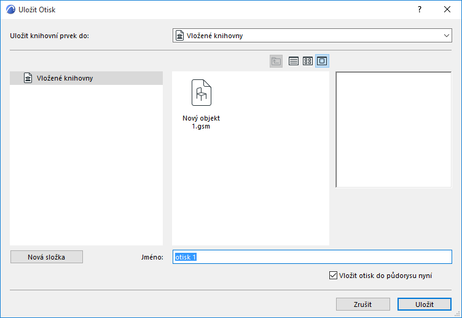Click into the Jméno name field

click(312, 257)
